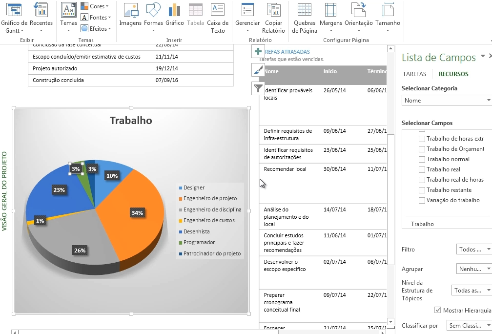Switch to the TAREFAS tab
The height and width of the screenshot is (334, 492).
[414, 74]
